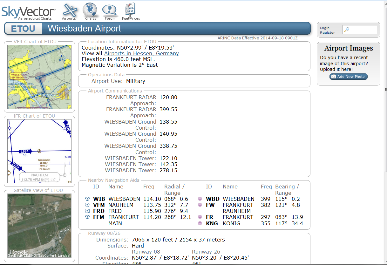
Task: Open the Forum speech-bubble icon
Action: (110, 9)
